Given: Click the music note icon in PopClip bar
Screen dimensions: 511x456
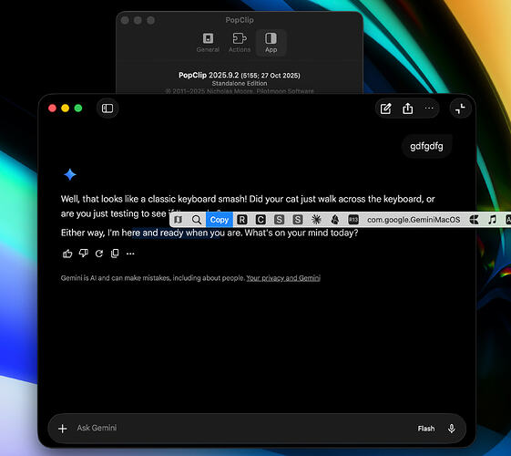Looking at the screenshot, I should 493,220.
